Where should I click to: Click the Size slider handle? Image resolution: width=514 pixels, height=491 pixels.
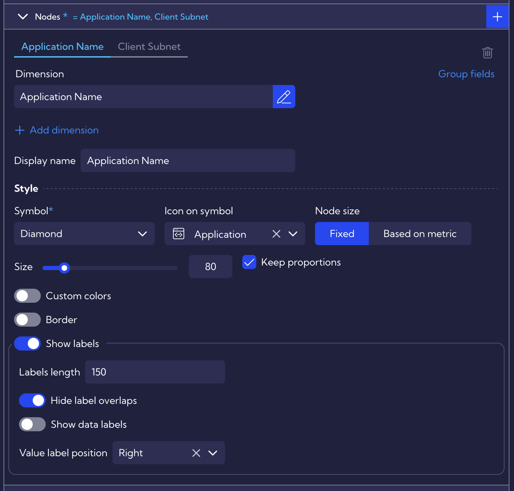click(x=64, y=268)
